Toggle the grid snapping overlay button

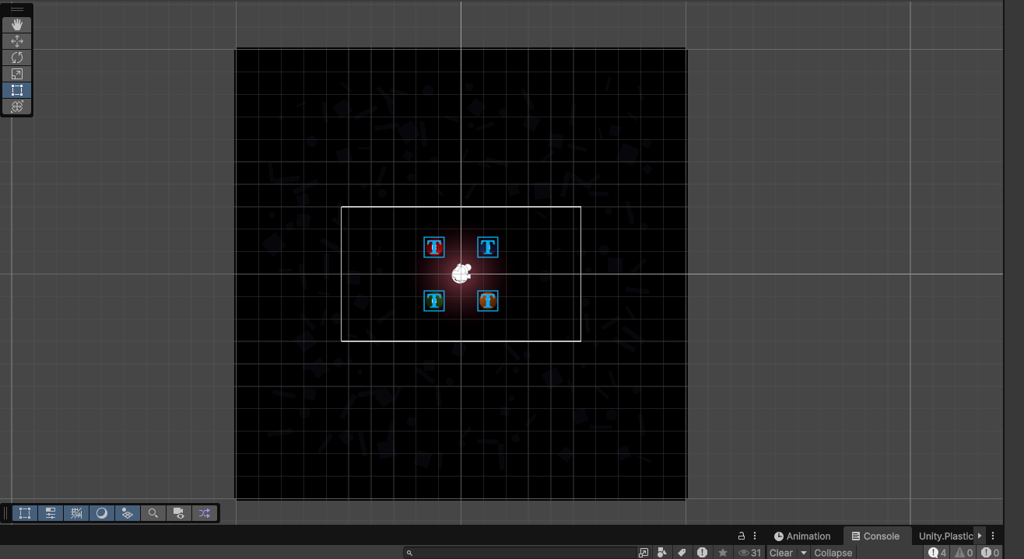(x=76, y=513)
